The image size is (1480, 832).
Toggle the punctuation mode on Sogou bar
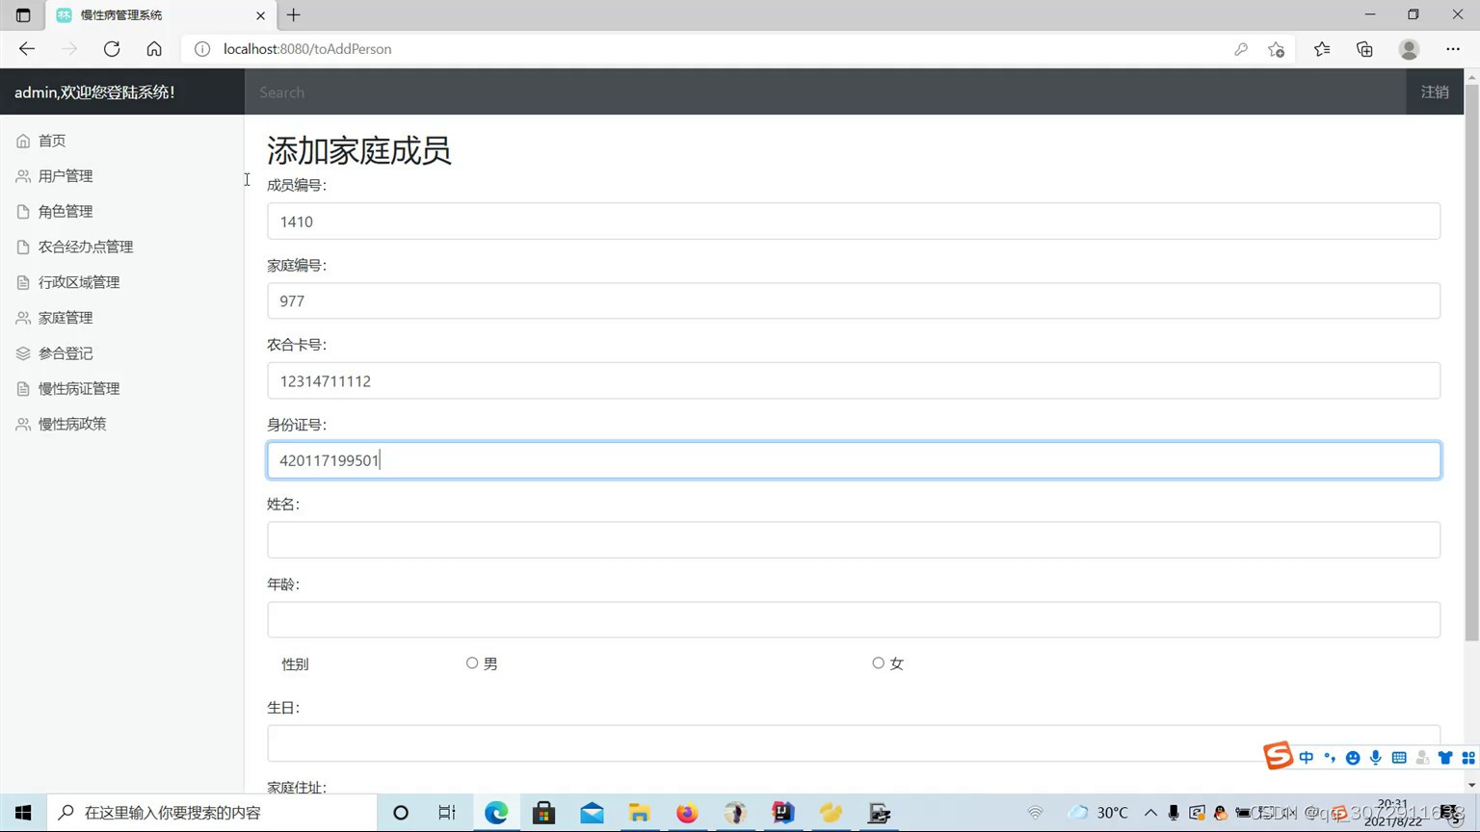1330,758
